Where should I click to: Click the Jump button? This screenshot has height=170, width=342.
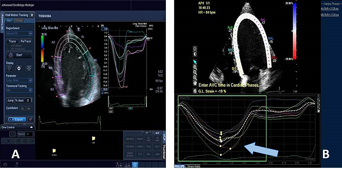(x=10, y=100)
